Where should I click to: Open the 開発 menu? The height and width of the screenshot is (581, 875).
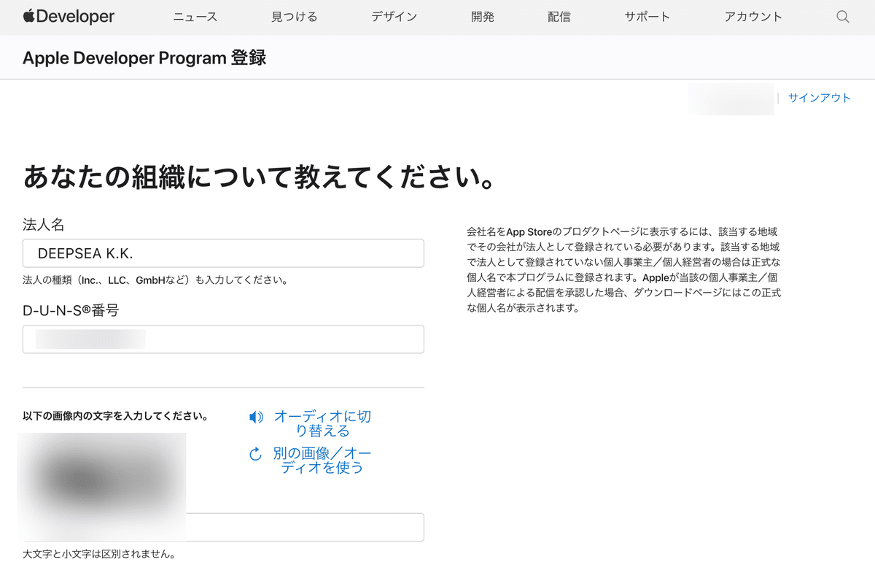(483, 17)
